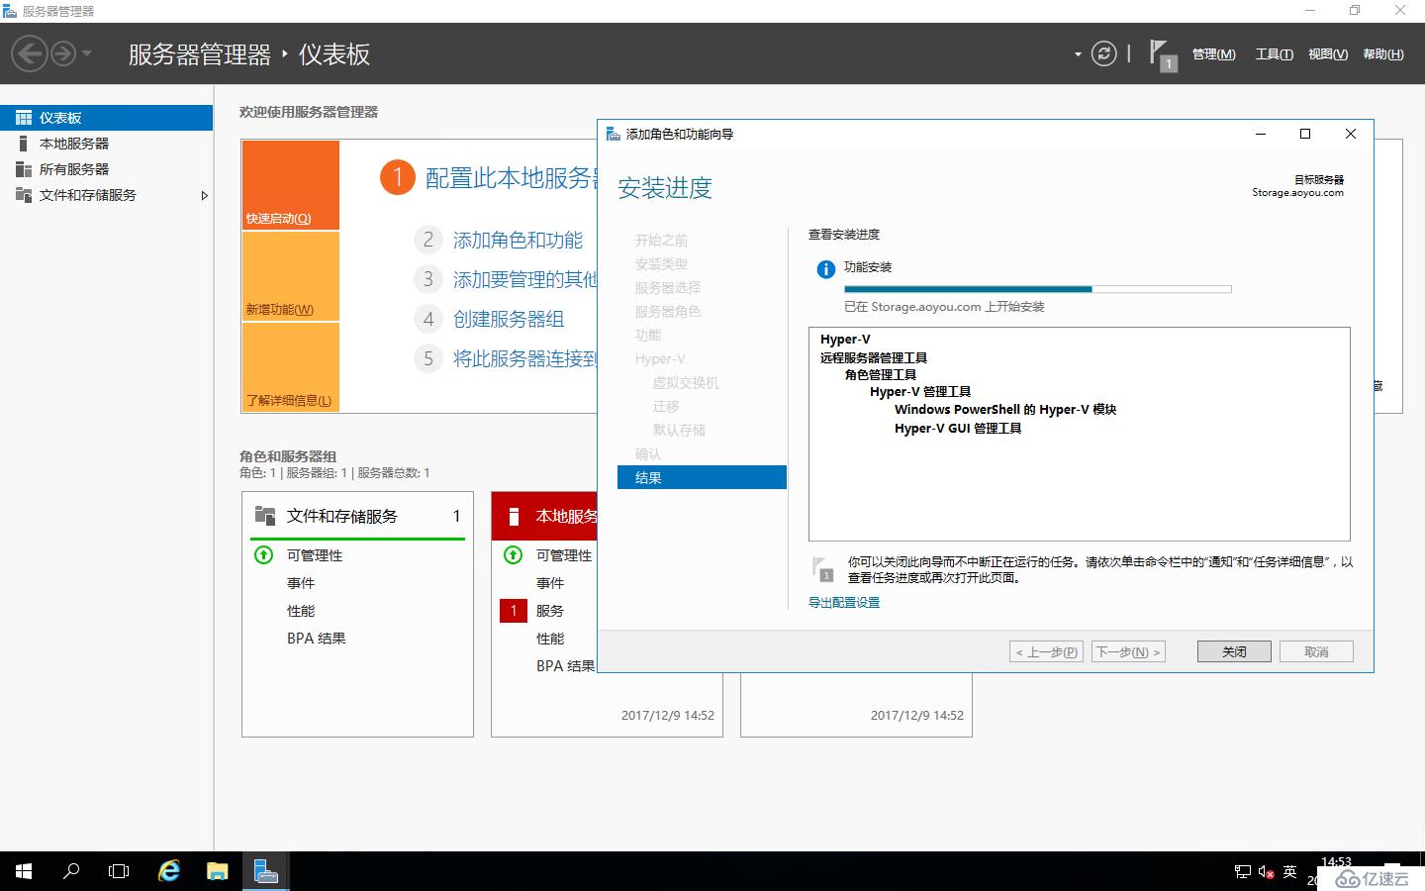Click Hyper-V GUI 管理工具 in the install list

[x=958, y=428]
